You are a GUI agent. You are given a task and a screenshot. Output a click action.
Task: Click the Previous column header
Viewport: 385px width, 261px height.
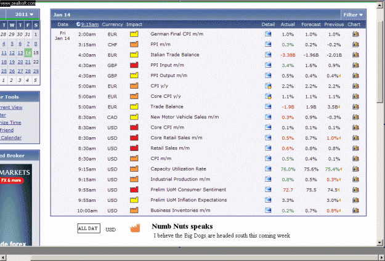[x=334, y=24]
